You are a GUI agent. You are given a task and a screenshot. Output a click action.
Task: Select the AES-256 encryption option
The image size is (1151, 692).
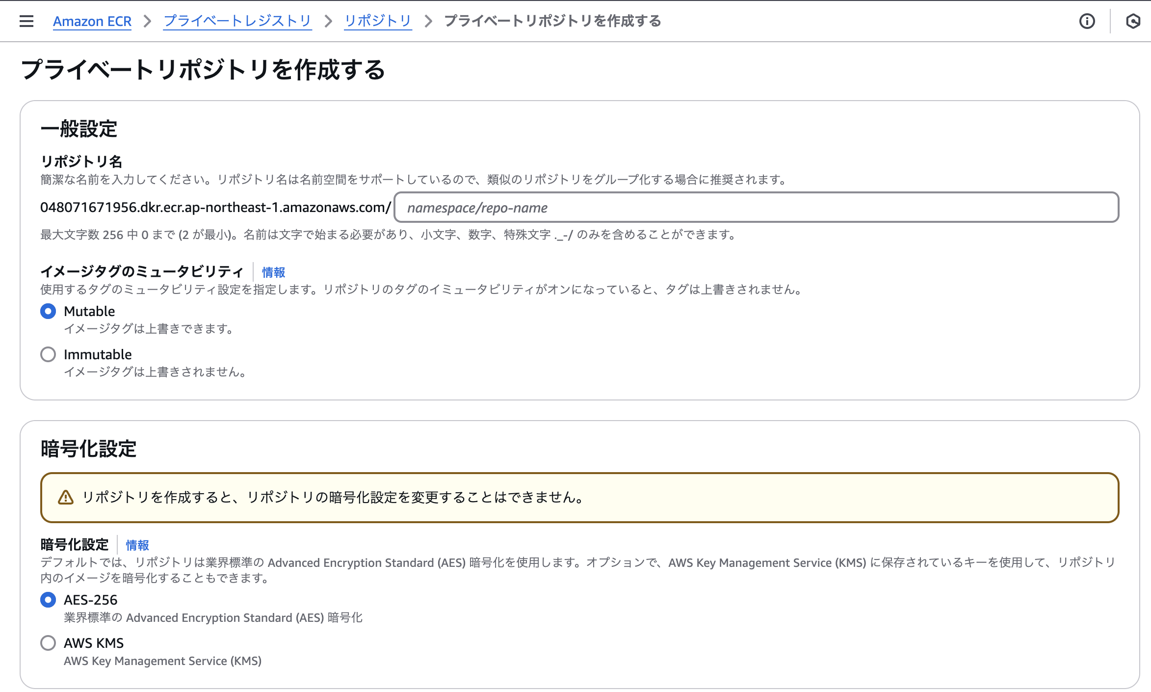click(48, 600)
